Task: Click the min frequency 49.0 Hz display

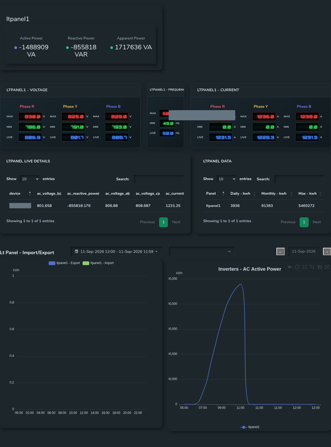Action: tap(167, 123)
